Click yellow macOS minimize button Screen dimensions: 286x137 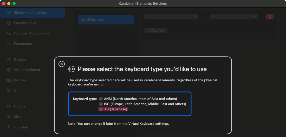click(x=9, y=4)
